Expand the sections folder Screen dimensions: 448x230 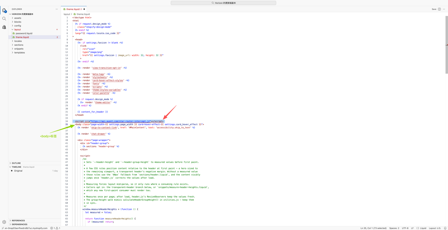(x=18, y=45)
